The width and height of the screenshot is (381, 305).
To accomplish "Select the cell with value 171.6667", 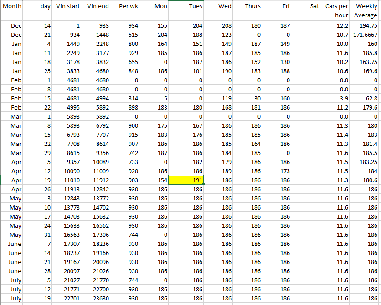I will point(366,35).
